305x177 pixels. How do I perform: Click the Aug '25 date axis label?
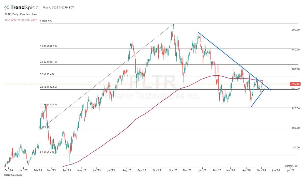(x=127, y=171)
